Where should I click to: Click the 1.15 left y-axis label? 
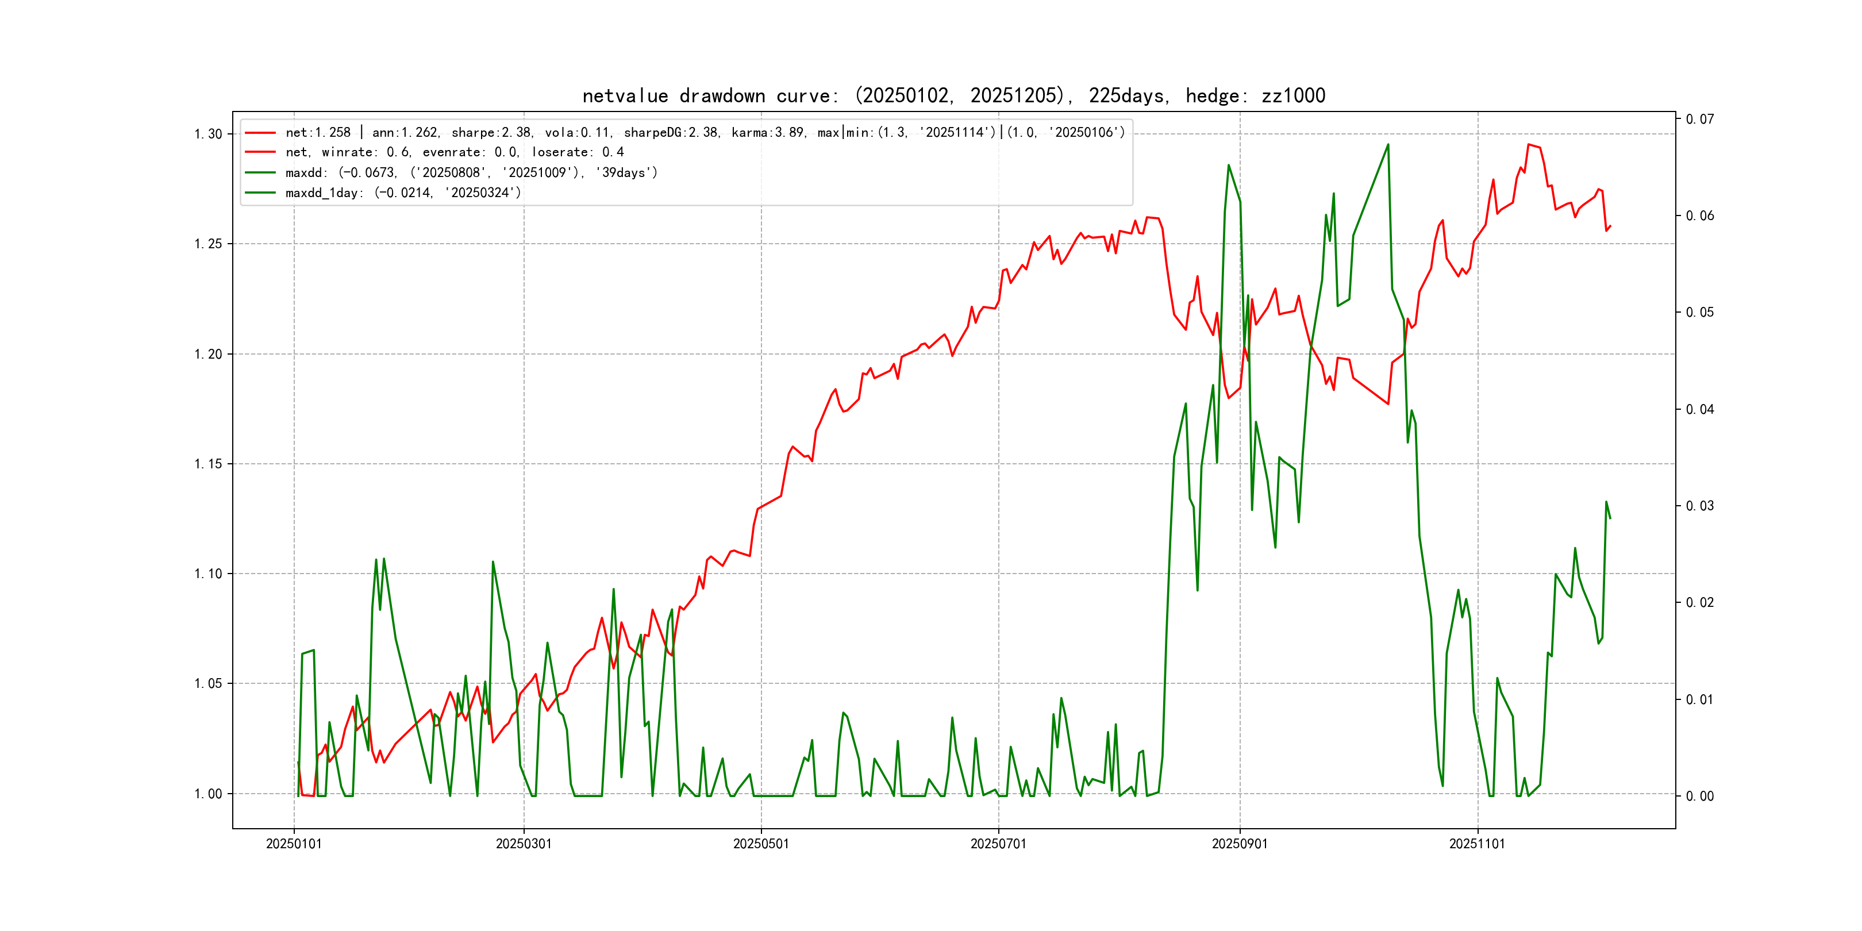[207, 464]
